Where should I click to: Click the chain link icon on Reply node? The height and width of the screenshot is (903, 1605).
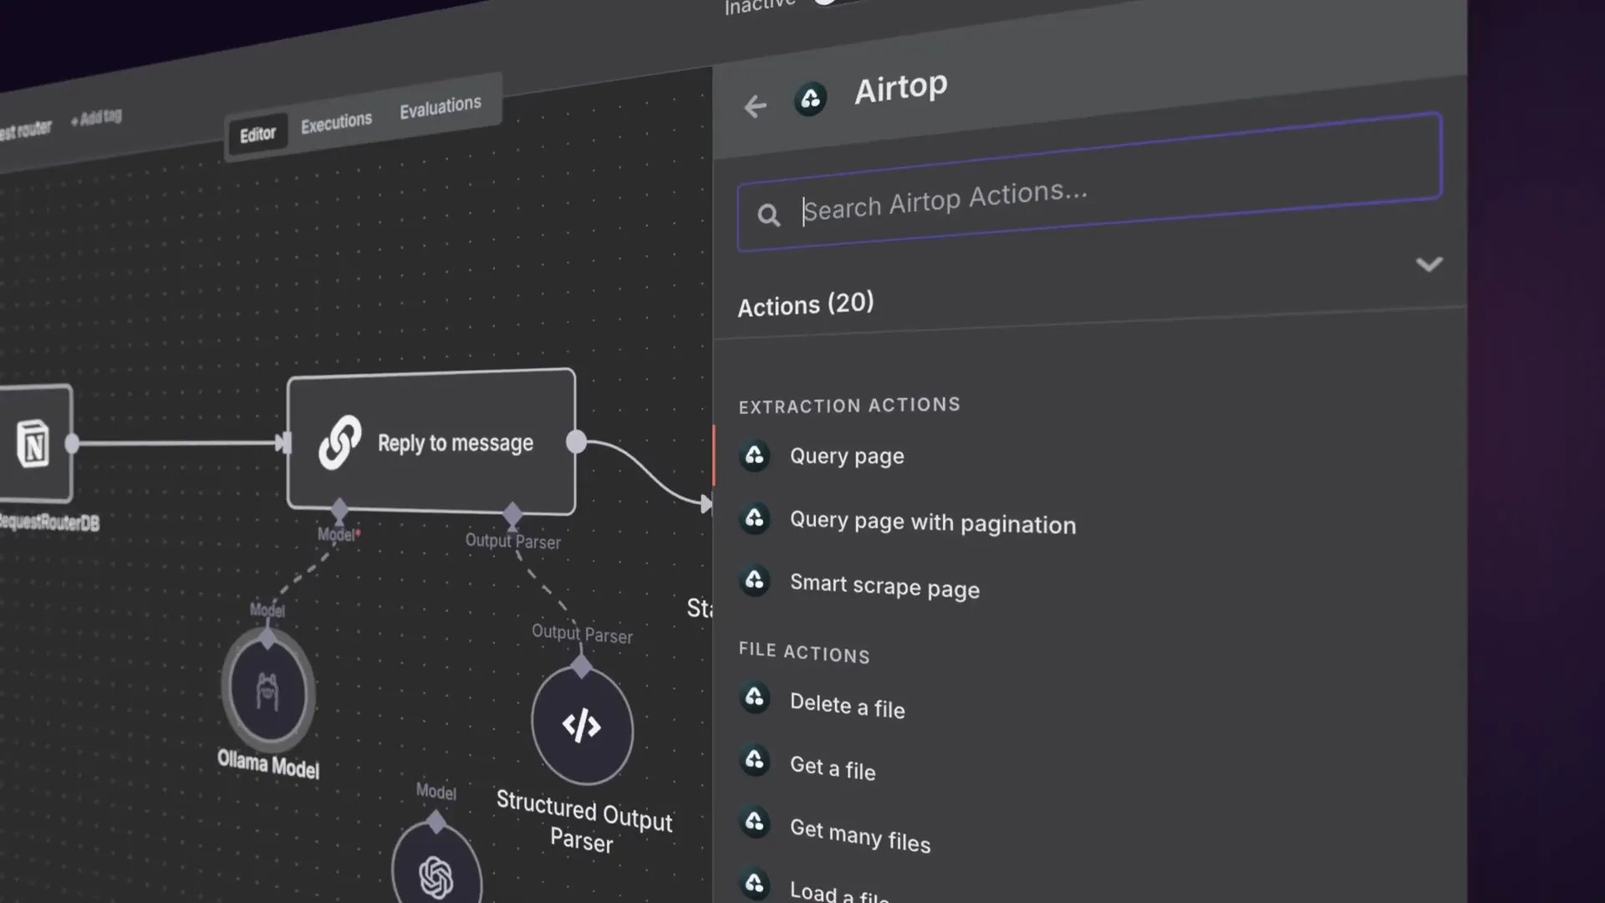339,442
